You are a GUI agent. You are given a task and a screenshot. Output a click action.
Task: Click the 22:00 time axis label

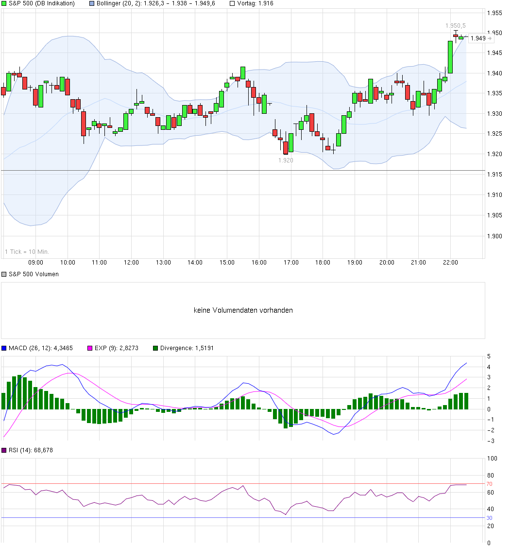pyautogui.click(x=450, y=263)
